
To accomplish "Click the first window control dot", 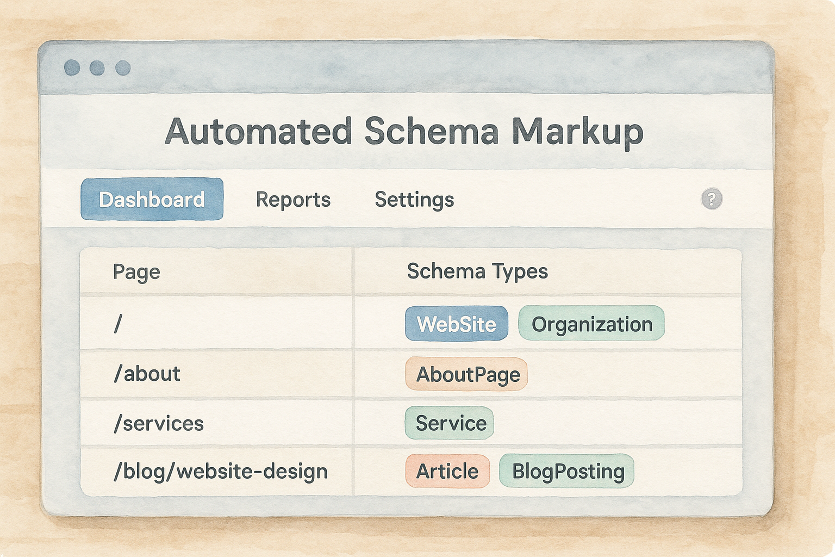I will [72, 68].
